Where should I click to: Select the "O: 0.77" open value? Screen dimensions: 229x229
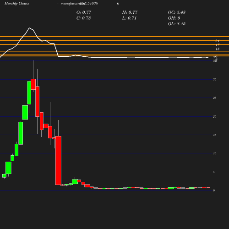[x=84, y=12]
